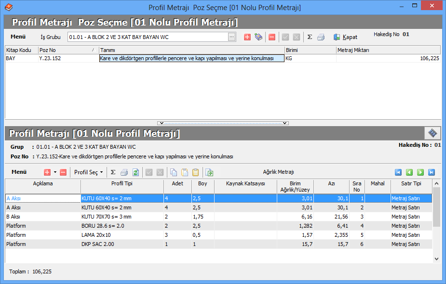Click the horizontal splitter bar between panels
The height and width of the screenshot is (284, 446).
pyautogui.click(x=223, y=123)
